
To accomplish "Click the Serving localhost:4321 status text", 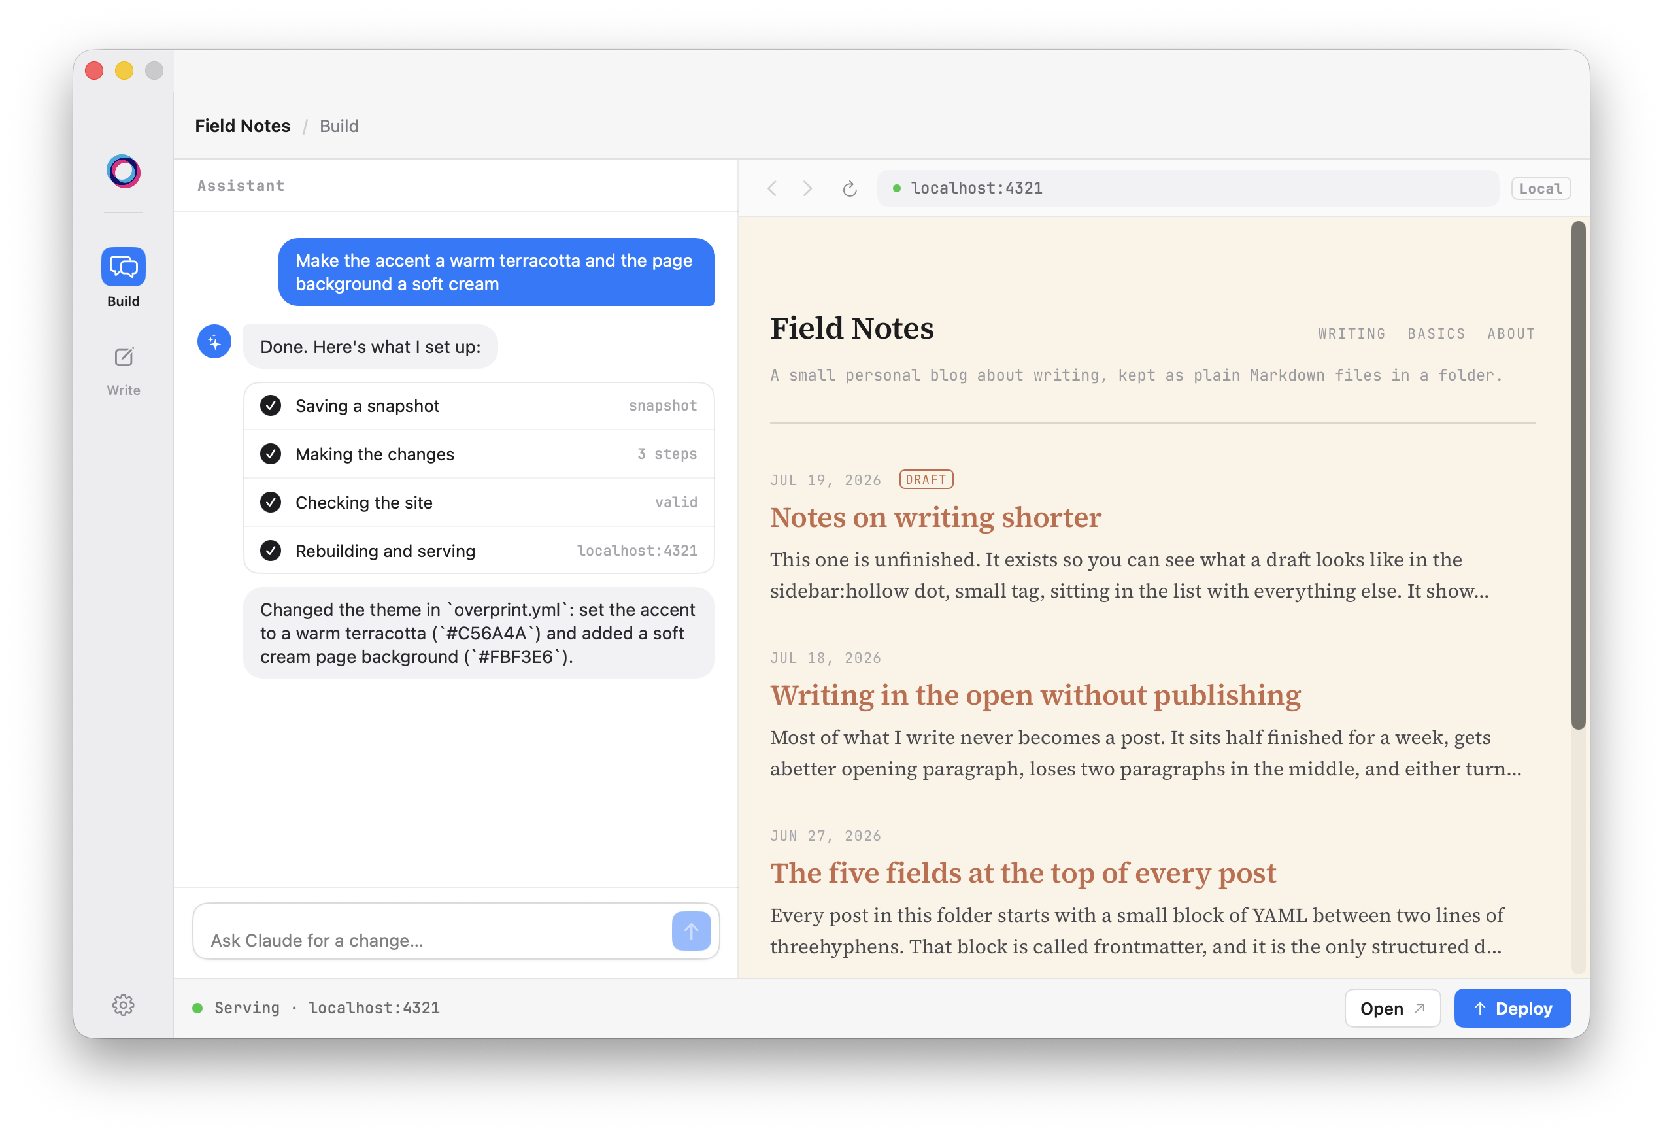I will pyautogui.click(x=327, y=1008).
